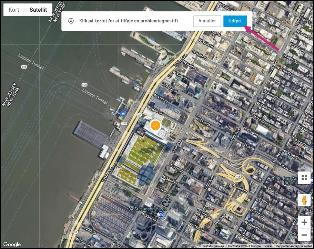Image resolution: width=314 pixels, height=249 pixels.
Task: Click Rapporter en fejl på kortet
Action: pyautogui.click(x=294, y=246)
